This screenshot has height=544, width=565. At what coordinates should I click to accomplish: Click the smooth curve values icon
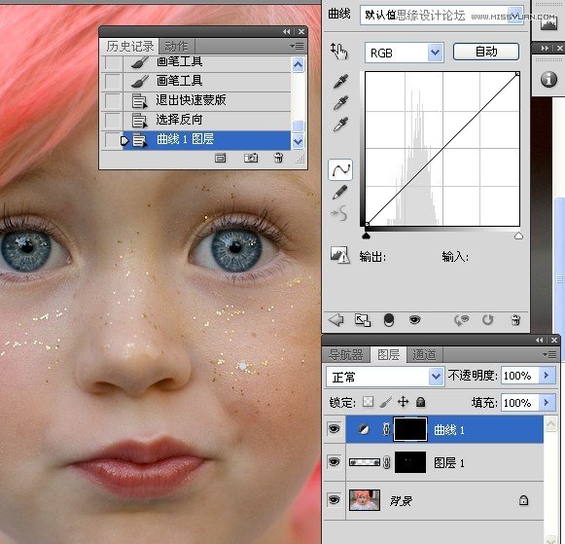[x=339, y=213]
